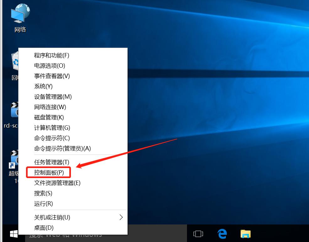Click the taskbar search box

coord(157,234)
